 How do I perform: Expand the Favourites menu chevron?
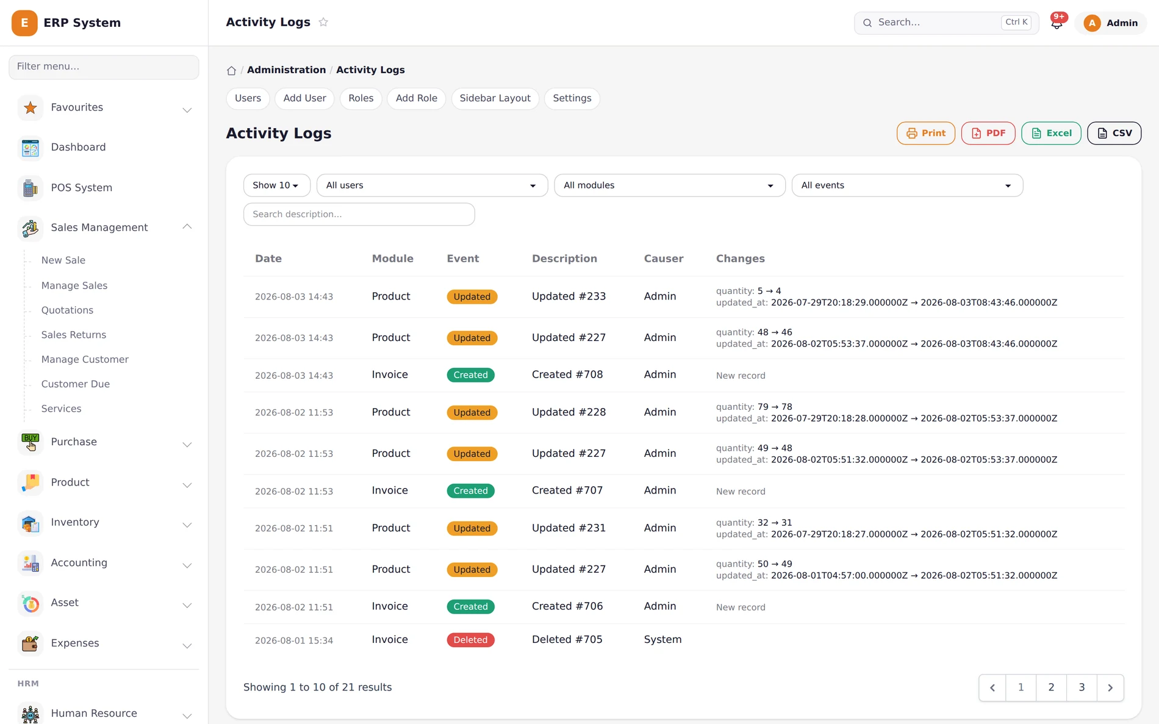(187, 110)
